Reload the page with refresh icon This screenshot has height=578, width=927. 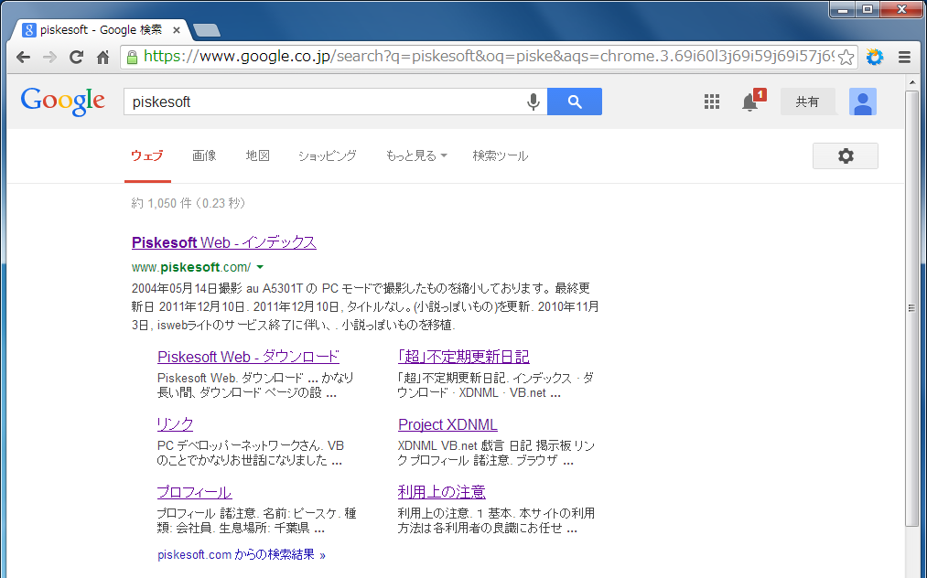click(x=76, y=58)
